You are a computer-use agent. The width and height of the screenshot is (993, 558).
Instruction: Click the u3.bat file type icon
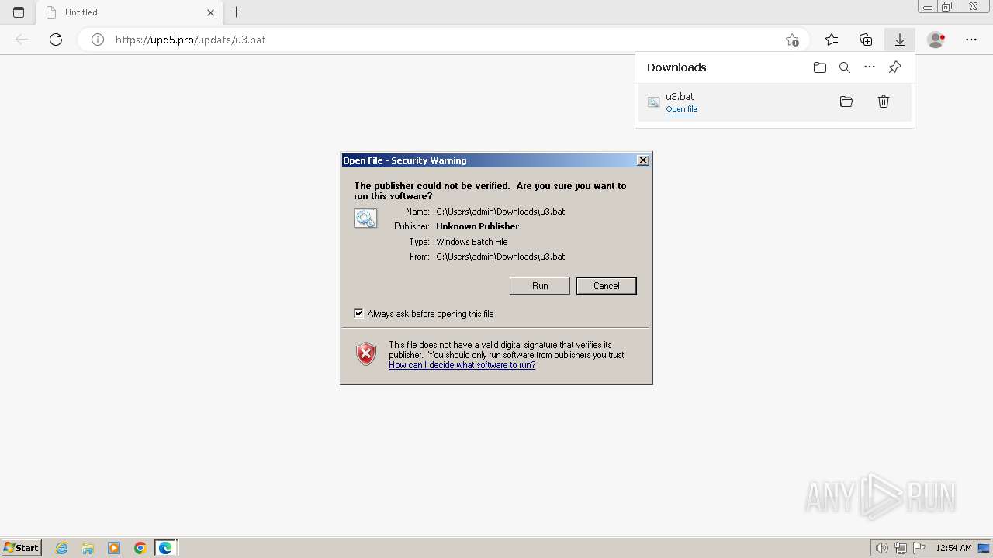coord(654,102)
